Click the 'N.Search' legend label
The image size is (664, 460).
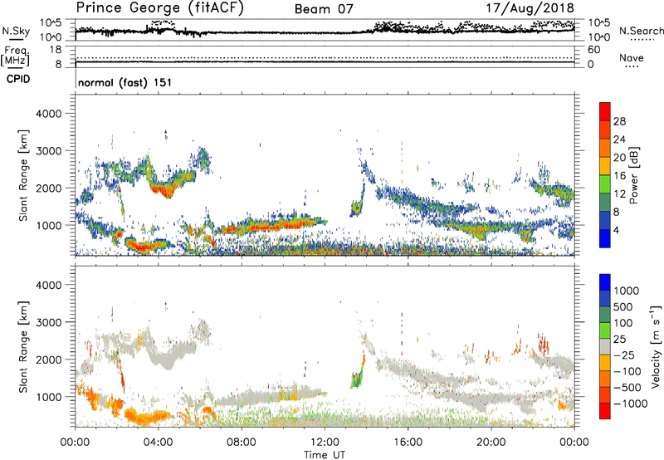tap(641, 31)
